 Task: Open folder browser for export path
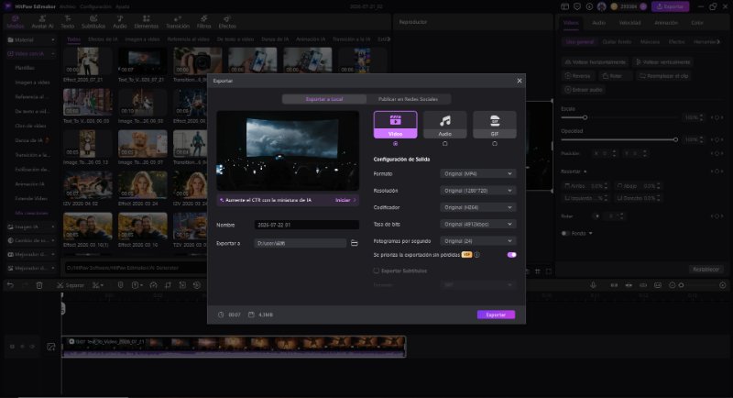355,243
